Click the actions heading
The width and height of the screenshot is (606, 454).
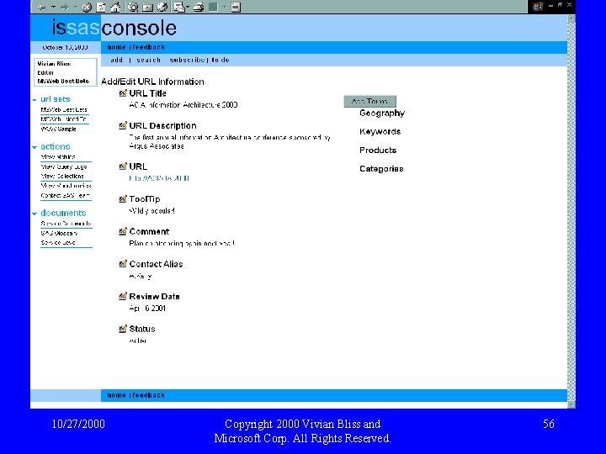click(56, 146)
